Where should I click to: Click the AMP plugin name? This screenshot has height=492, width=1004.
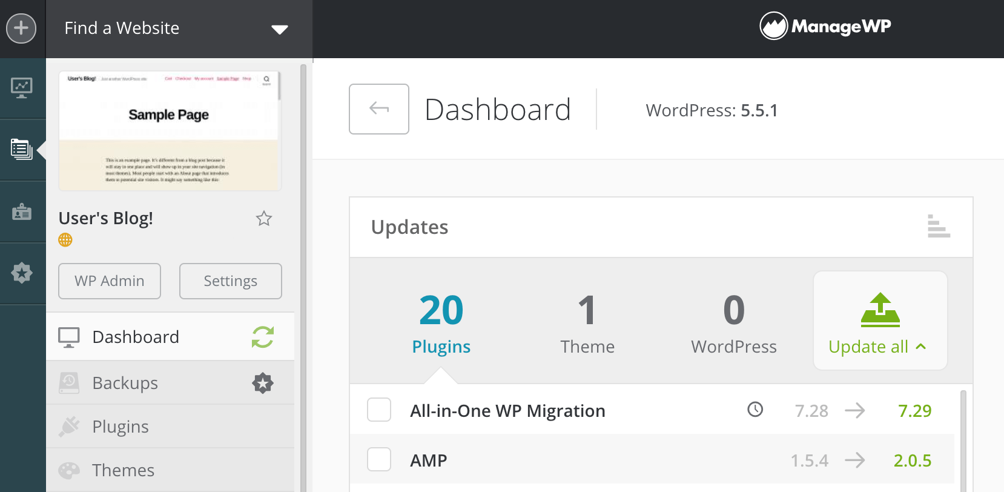(429, 460)
